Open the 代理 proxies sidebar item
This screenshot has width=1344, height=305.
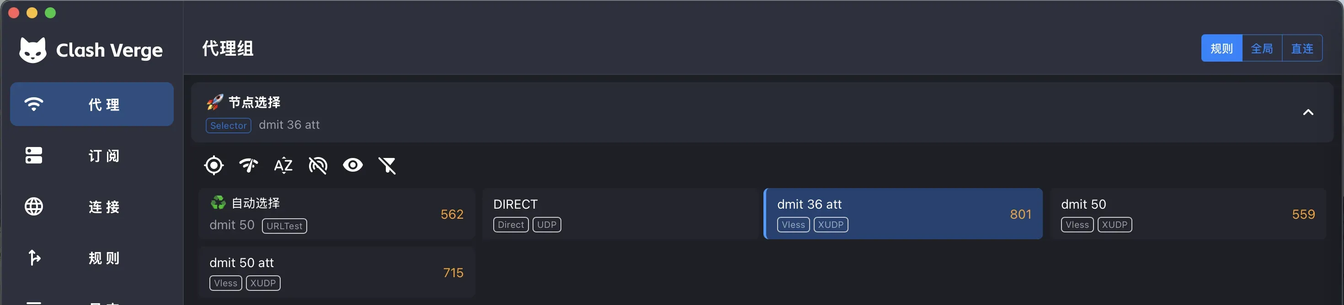92,104
